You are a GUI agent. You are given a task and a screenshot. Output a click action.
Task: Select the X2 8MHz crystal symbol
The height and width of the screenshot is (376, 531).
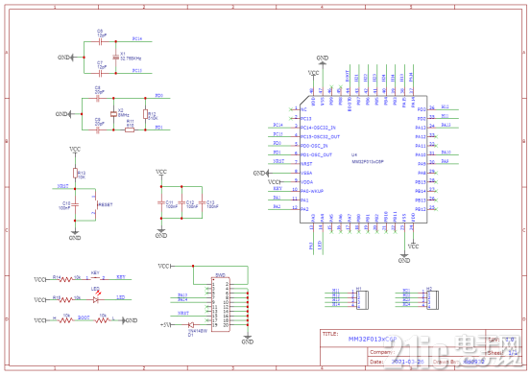point(113,114)
